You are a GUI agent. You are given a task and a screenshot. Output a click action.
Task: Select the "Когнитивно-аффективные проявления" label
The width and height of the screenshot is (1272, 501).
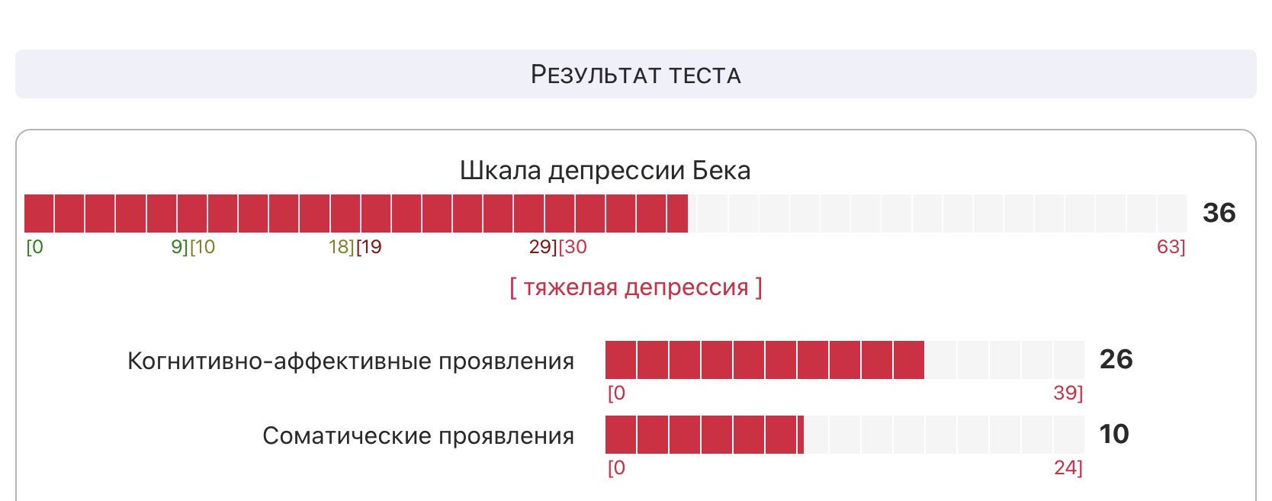[351, 361]
